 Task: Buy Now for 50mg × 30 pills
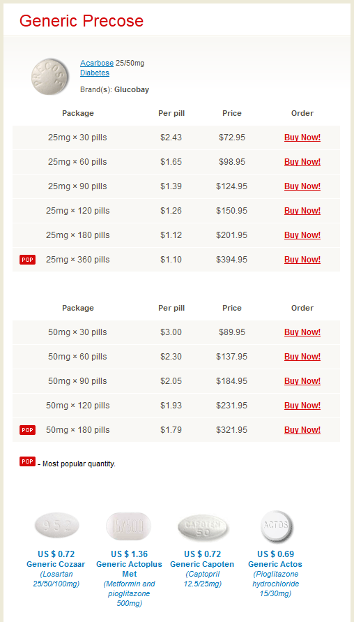[302, 332]
